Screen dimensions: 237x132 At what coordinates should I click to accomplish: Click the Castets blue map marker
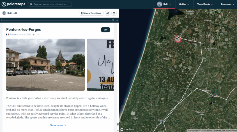click(x=163, y=122)
